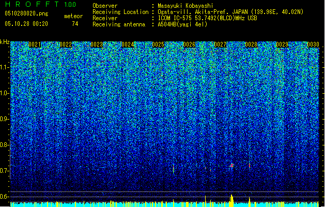Click the 'meteor' label
The height and width of the screenshot is (207, 325).
[x=73, y=16]
